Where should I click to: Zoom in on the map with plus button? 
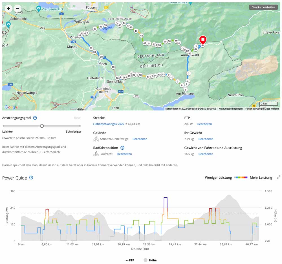click(8, 8)
